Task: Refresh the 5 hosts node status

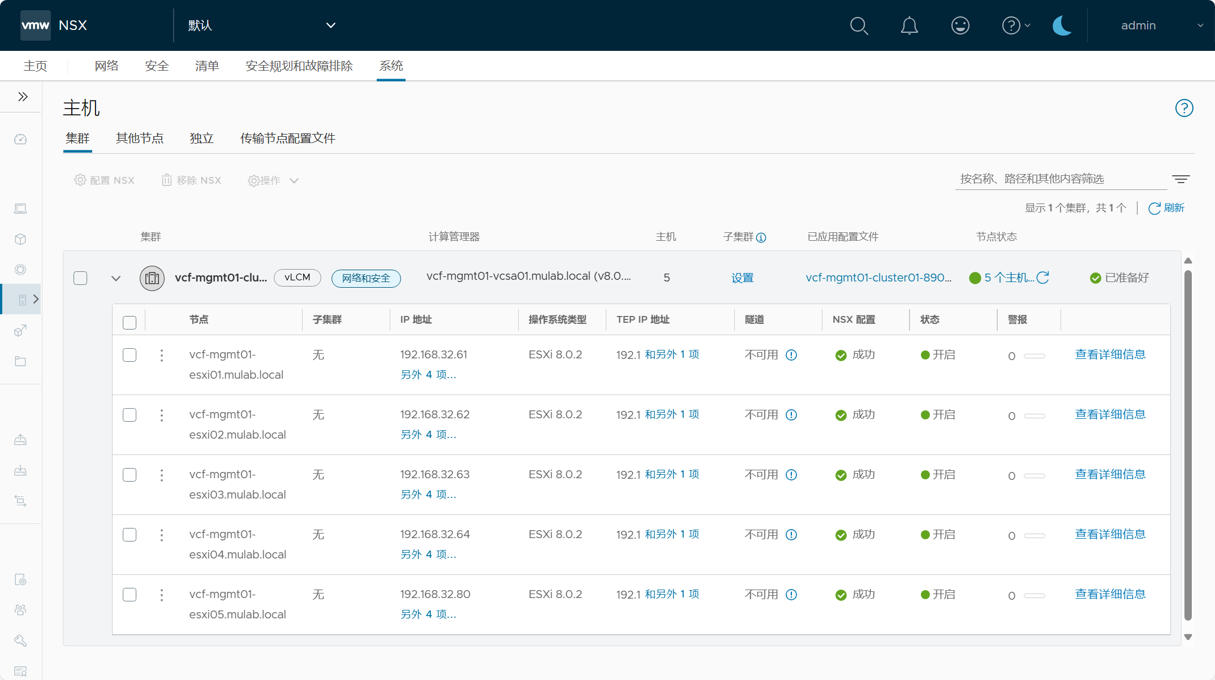Action: coord(1043,278)
